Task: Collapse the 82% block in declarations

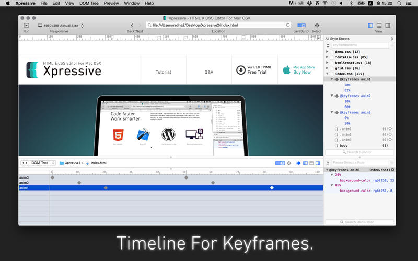Action: [x=332, y=185]
